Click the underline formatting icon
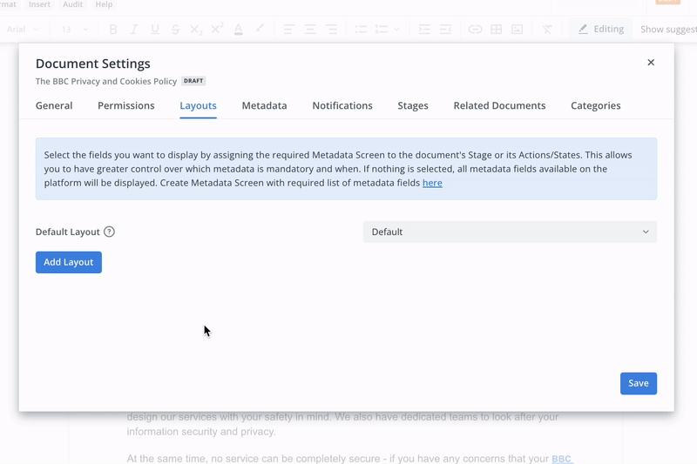 [155, 30]
